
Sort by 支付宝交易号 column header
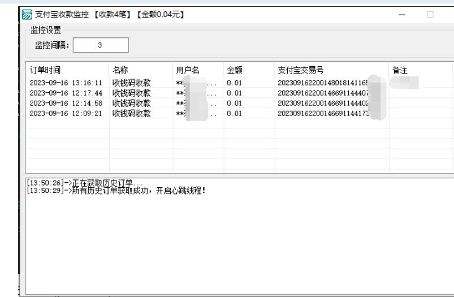(x=332, y=70)
